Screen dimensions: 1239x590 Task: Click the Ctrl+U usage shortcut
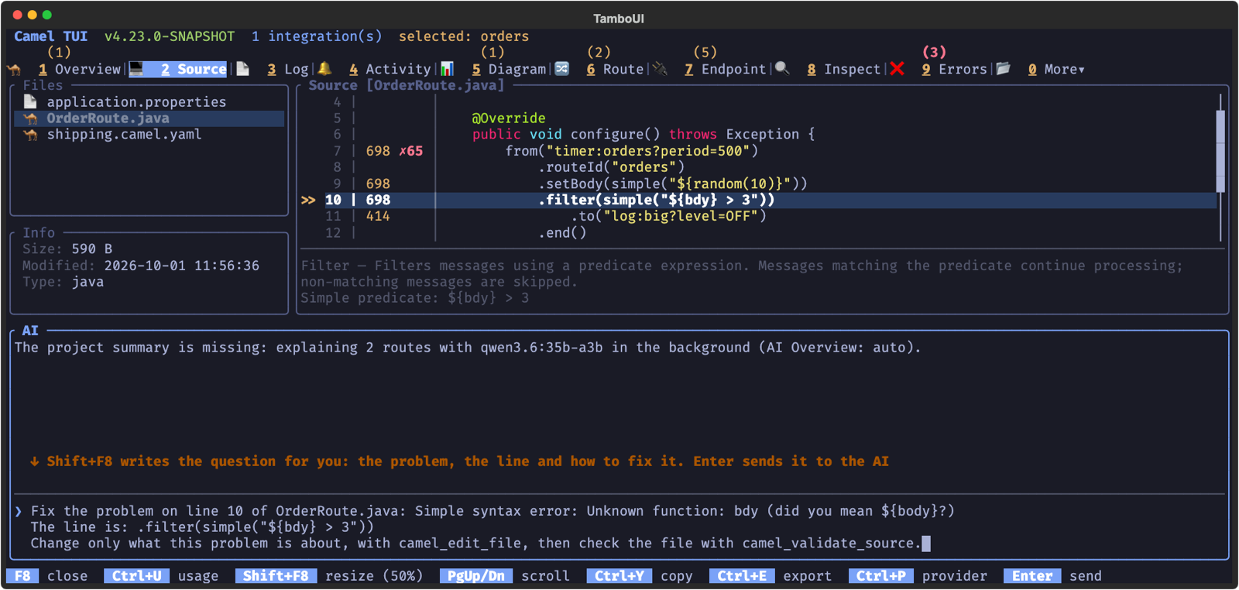coord(161,576)
